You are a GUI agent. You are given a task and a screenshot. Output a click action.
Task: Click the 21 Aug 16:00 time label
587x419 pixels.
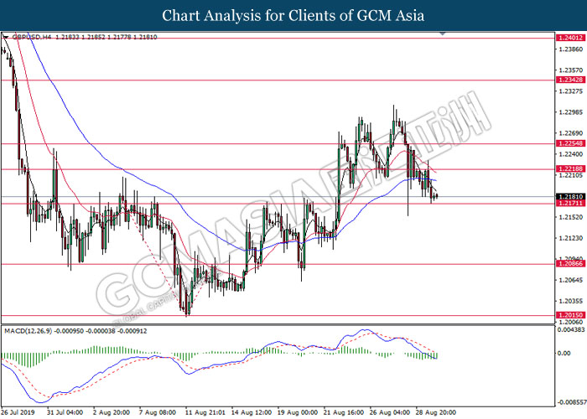pyautogui.click(x=344, y=412)
